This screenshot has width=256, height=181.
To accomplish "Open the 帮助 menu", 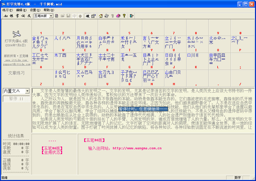I will coord(49,10).
